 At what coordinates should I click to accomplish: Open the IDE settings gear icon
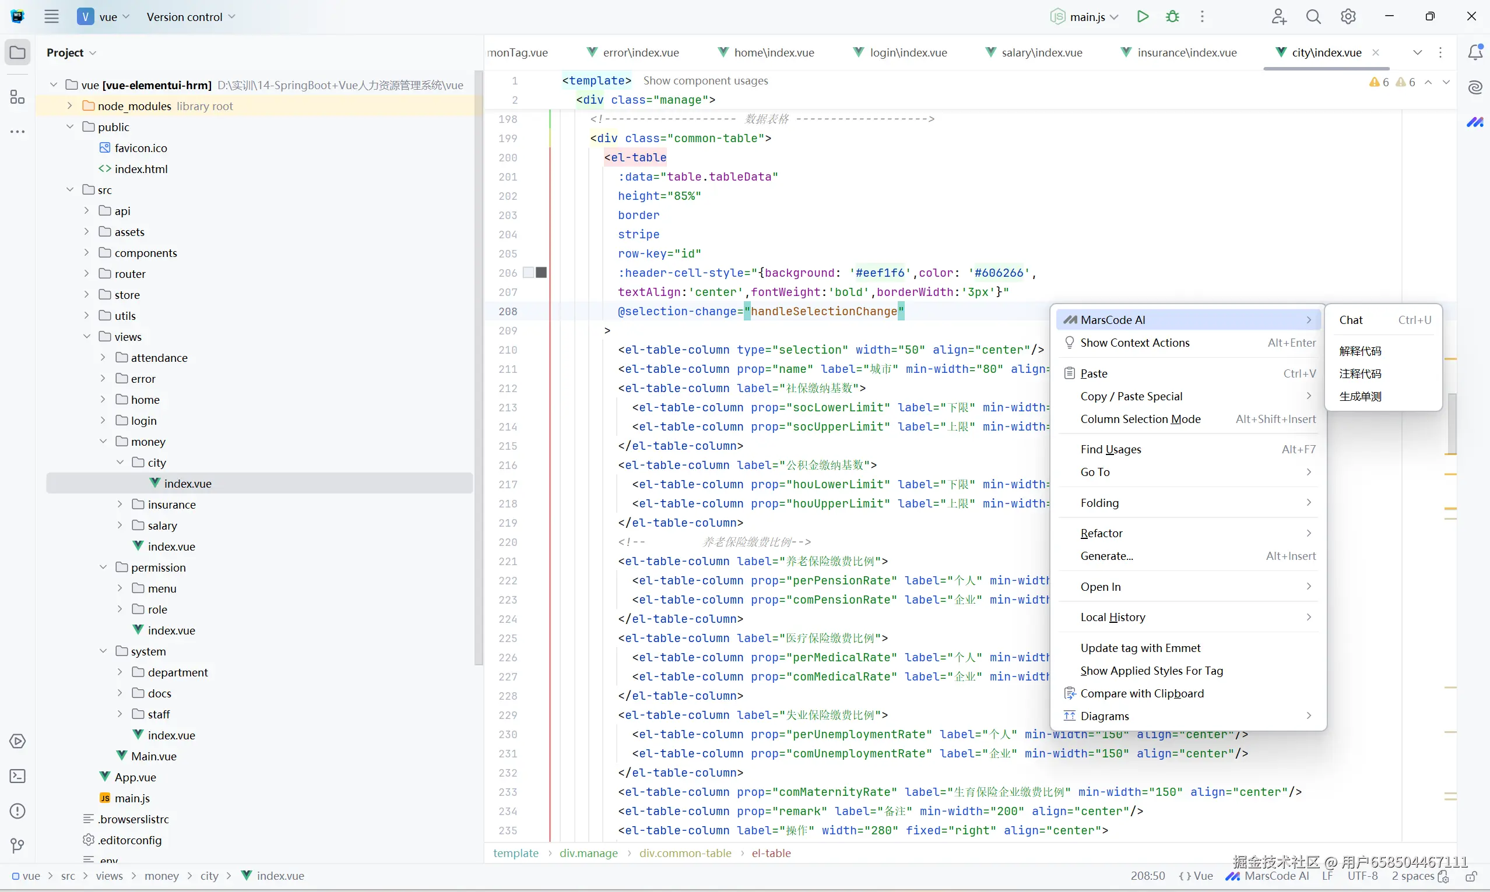[x=1348, y=17]
